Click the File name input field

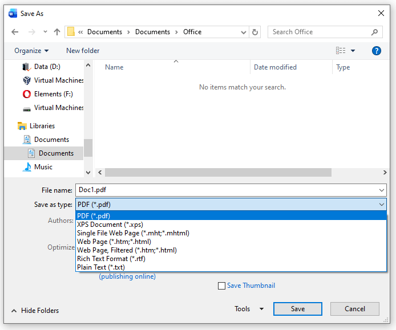pos(227,190)
